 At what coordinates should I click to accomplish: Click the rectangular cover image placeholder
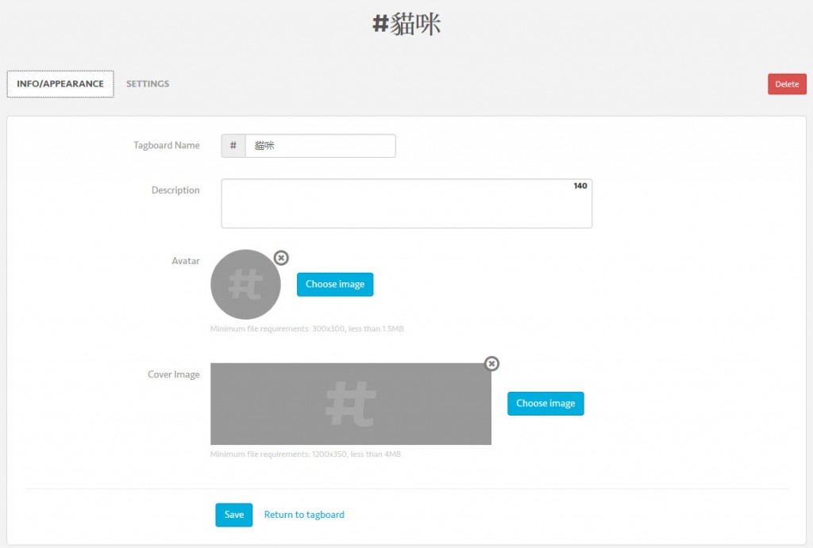(350, 404)
